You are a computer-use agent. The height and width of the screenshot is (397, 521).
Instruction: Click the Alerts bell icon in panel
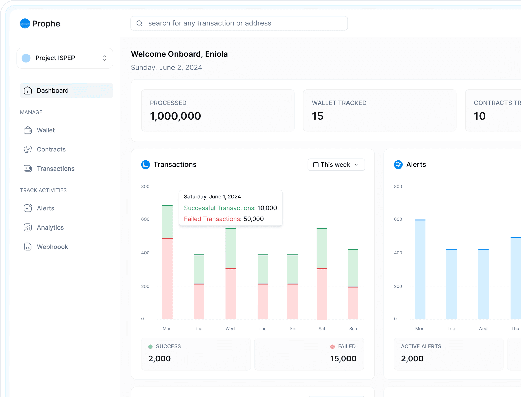(x=398, y=165)
